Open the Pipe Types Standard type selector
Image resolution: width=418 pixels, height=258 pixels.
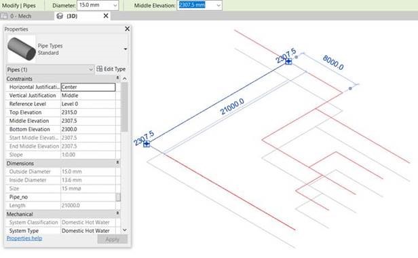coord(126,49)
